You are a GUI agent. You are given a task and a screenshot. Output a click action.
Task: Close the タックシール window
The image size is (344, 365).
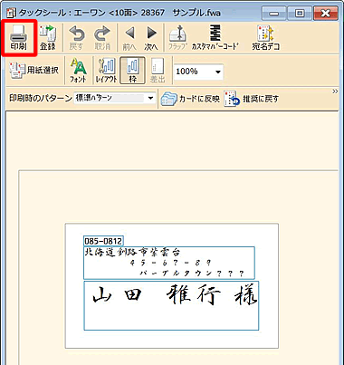[326, 14]
